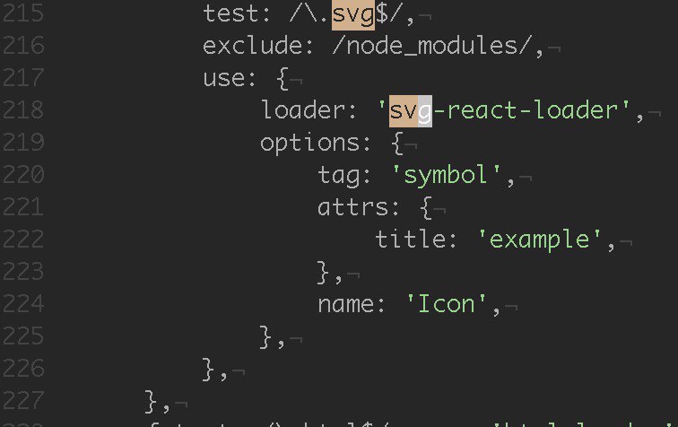678x427 pixels.
Task: Place cursor in the 'symbol' string value
Action: coord(447,175)
